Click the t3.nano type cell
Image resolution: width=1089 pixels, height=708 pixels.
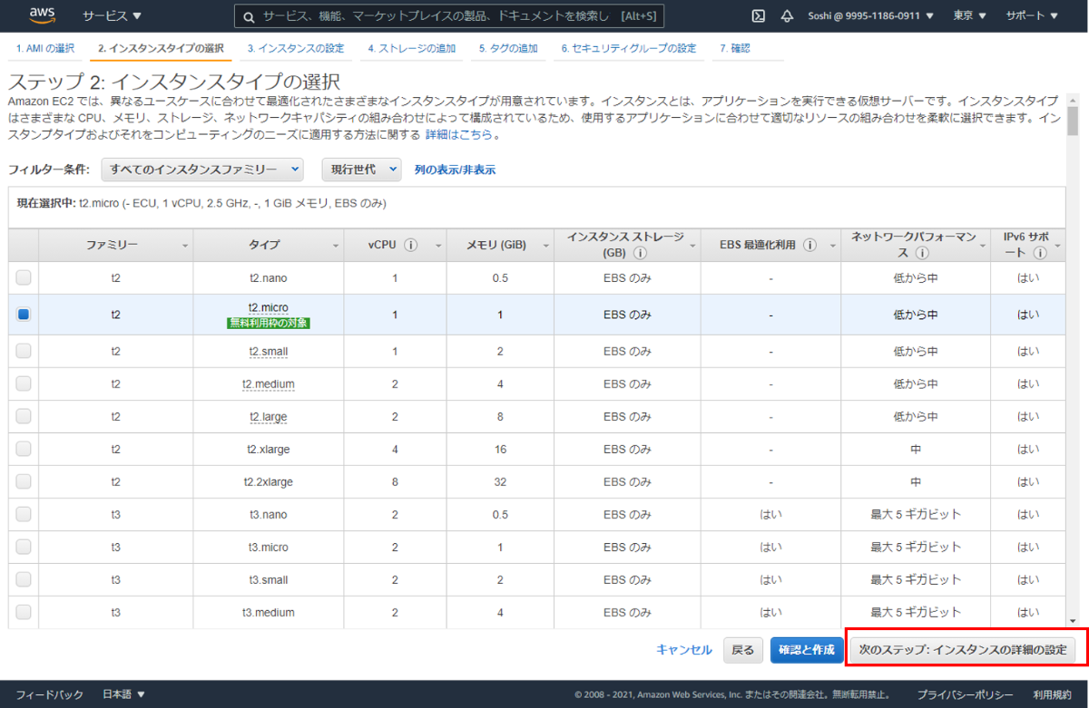[269, 514]
